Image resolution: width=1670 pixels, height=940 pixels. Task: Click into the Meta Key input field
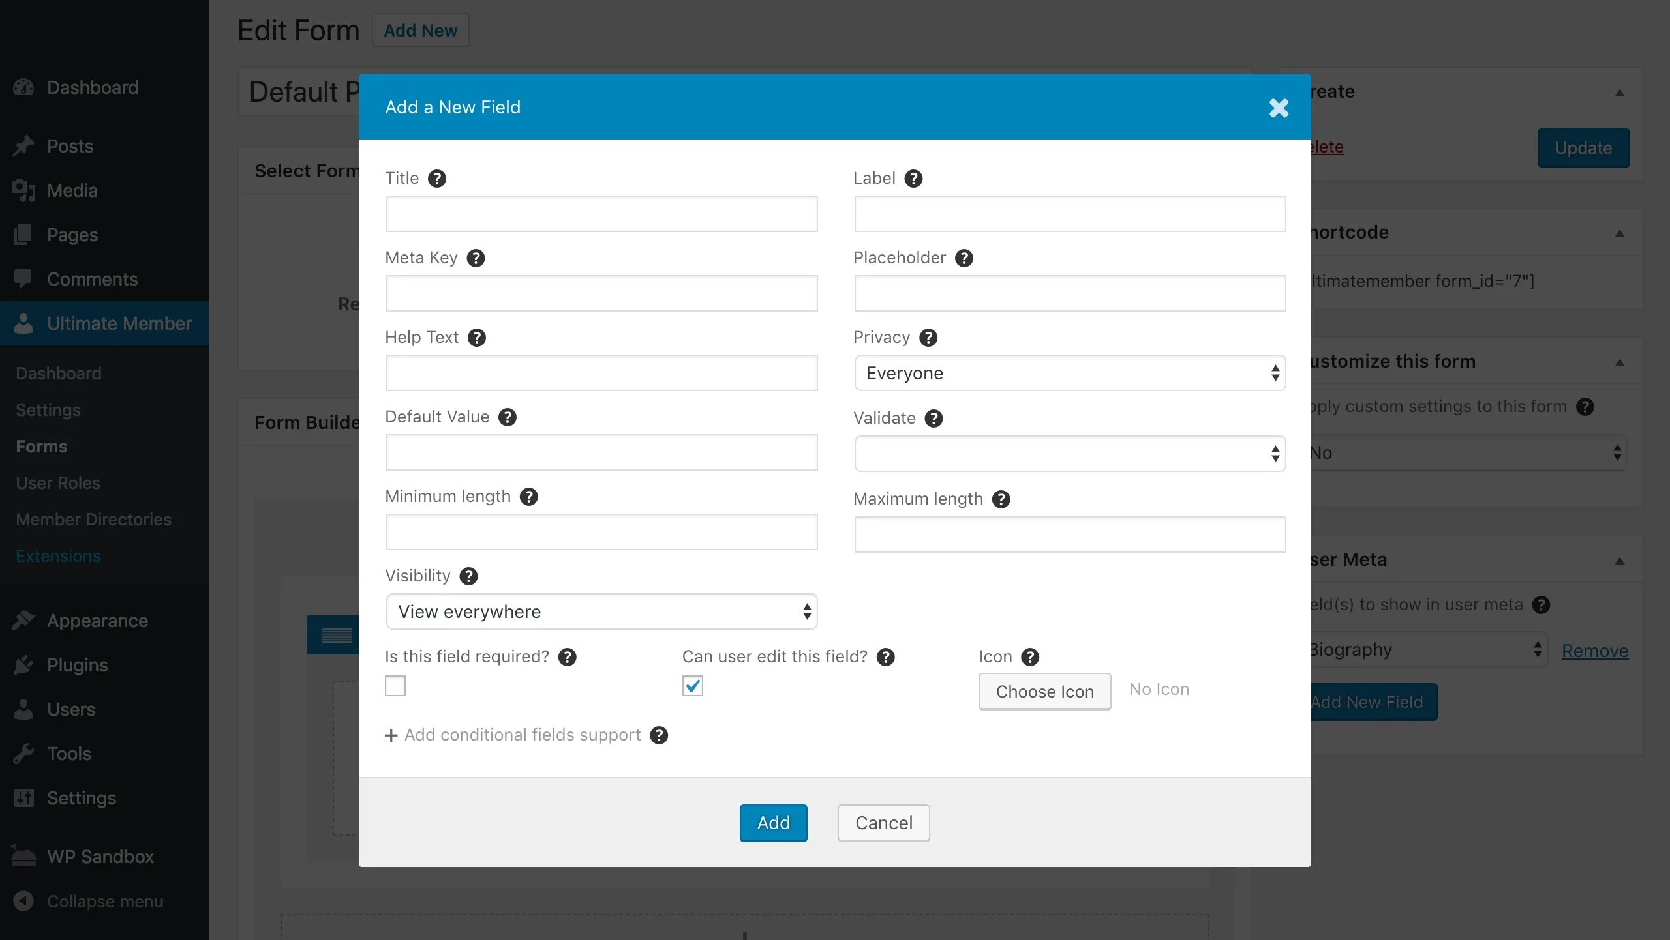(601, 293)
